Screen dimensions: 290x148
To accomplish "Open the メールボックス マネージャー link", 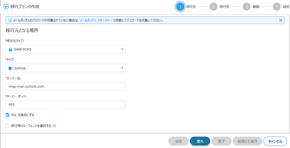I will (x=96, y=20).
